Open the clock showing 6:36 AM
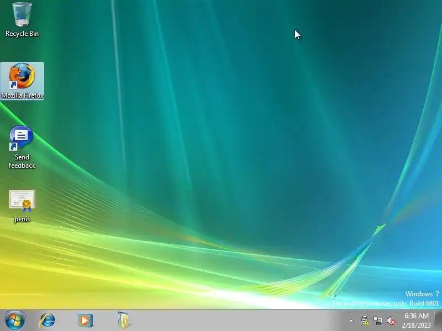The image size is (442, 331). pos(417,316)
